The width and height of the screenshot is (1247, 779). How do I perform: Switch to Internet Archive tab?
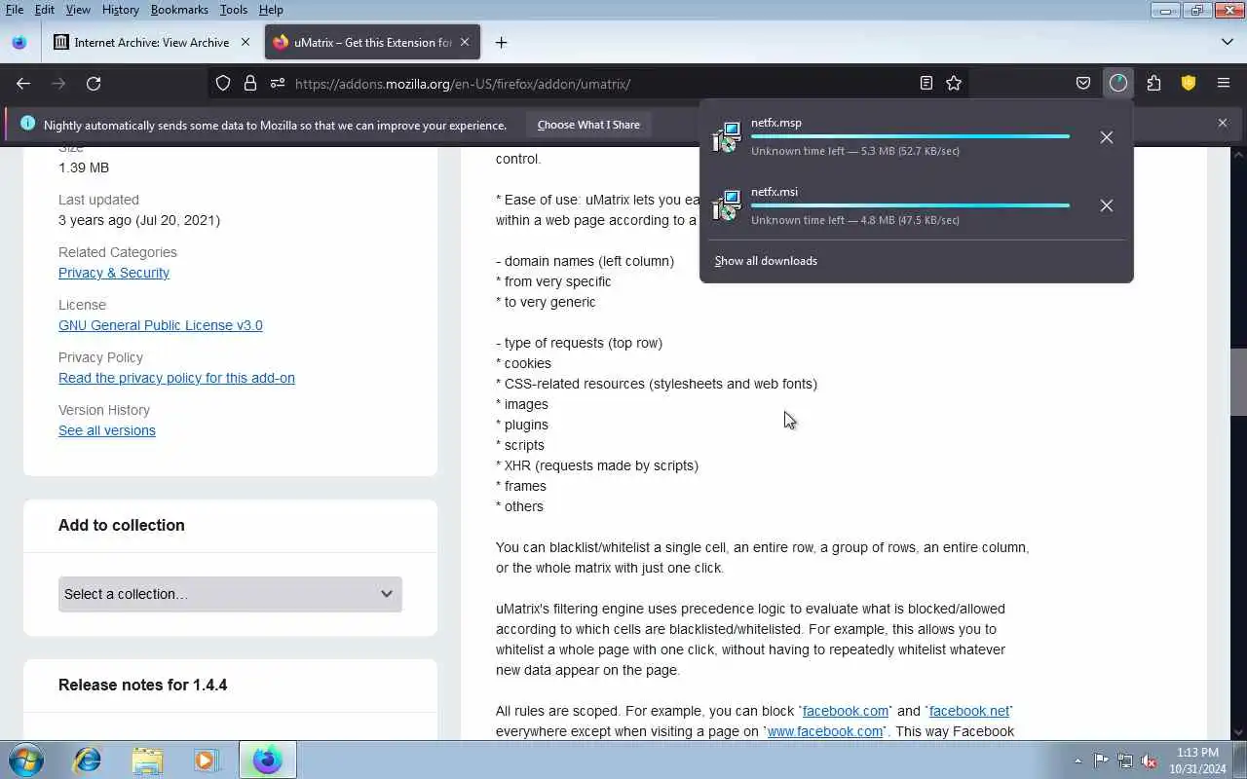coord(152,43)
